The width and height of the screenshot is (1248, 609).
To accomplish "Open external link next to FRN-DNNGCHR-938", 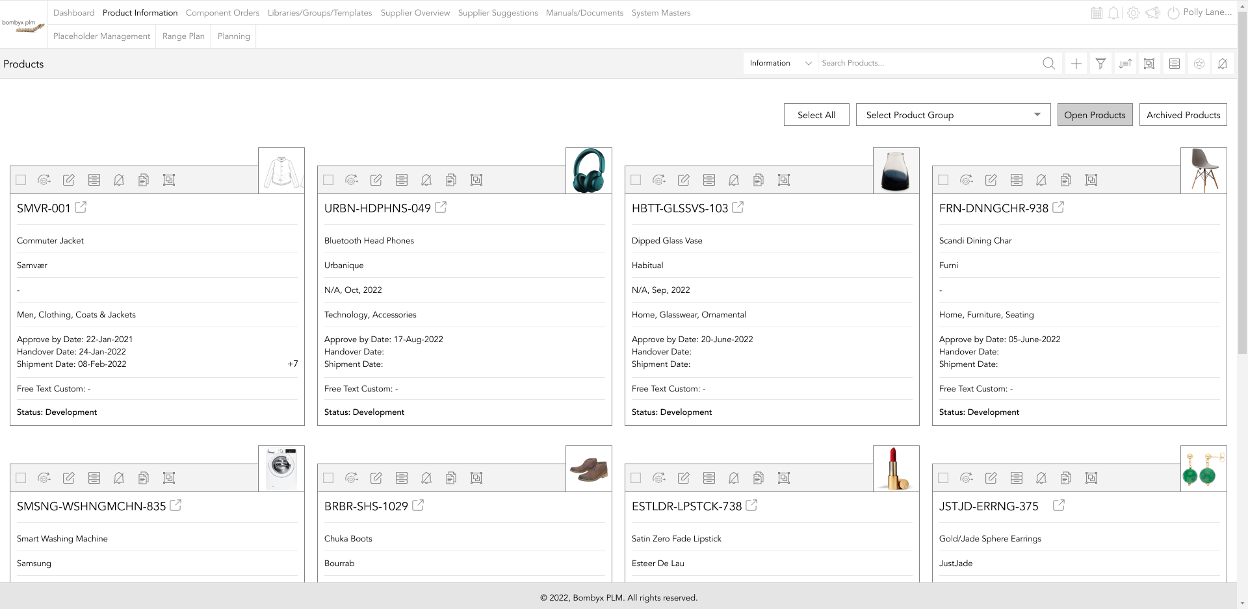I will tap(1058, 208).
